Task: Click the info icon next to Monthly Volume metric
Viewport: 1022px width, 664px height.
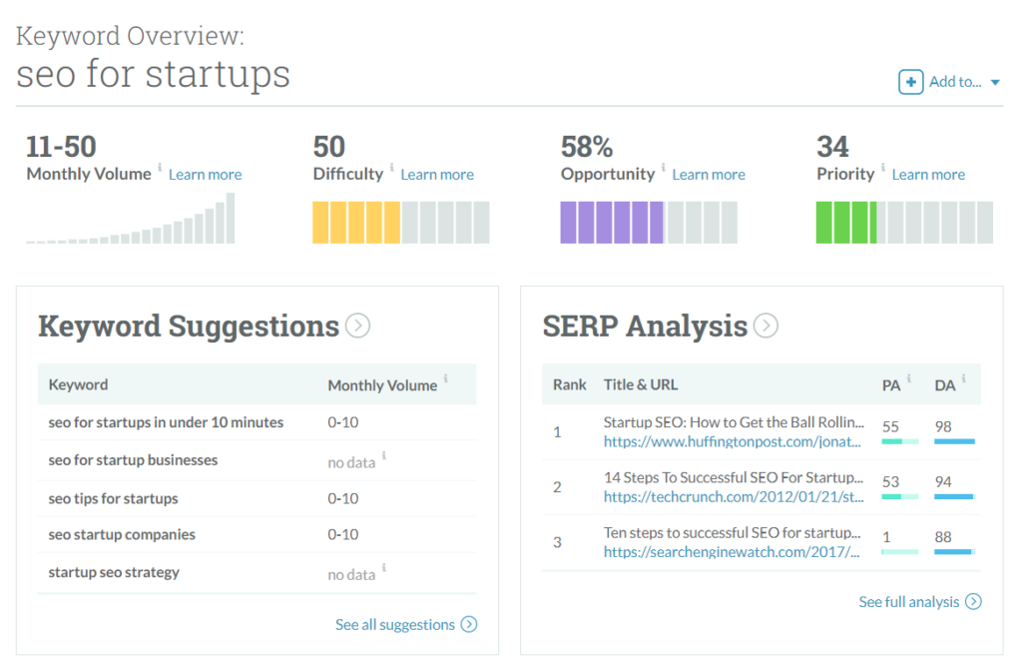Action: point(160,169)
